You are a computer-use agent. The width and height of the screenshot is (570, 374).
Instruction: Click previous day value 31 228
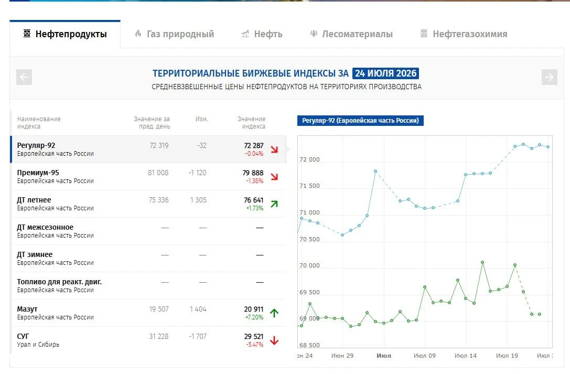(x=159, y=337)
